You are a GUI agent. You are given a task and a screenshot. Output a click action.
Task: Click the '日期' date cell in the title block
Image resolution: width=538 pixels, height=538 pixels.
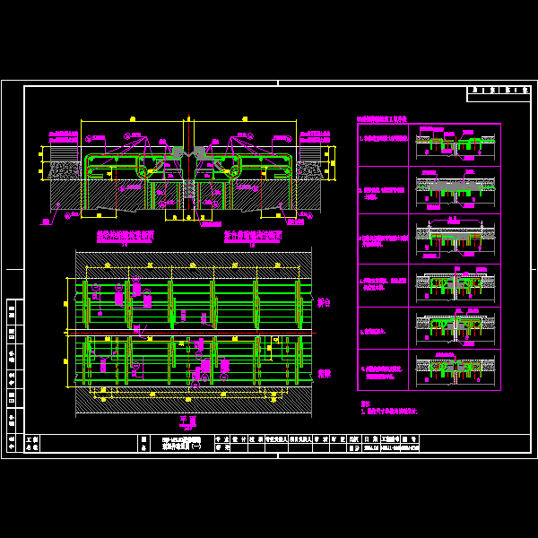tap(371, 439)
